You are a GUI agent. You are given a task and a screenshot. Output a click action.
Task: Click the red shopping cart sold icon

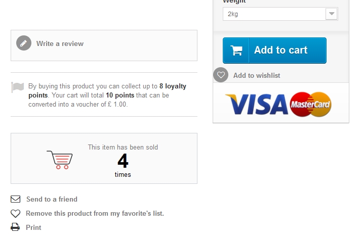(x=60, y=160)
